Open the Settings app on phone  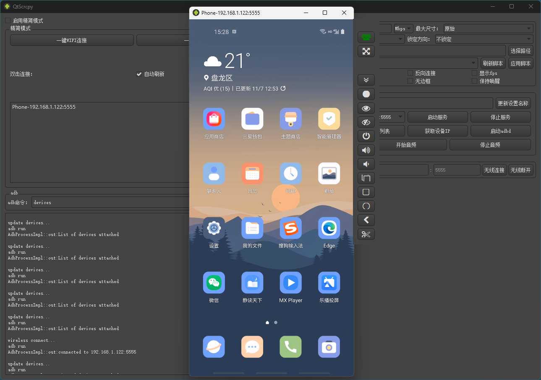tap(214, 228)
